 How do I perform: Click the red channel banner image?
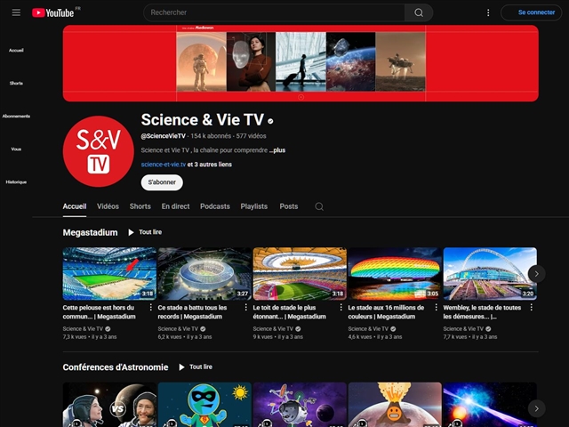click(x=301, y=63)
